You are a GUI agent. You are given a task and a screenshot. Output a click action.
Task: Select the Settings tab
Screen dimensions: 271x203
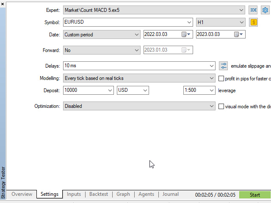(50, 194)
